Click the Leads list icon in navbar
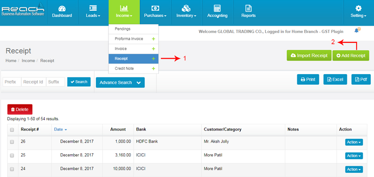The height and width of the screenshot is (177, 374). coord(93,8)
